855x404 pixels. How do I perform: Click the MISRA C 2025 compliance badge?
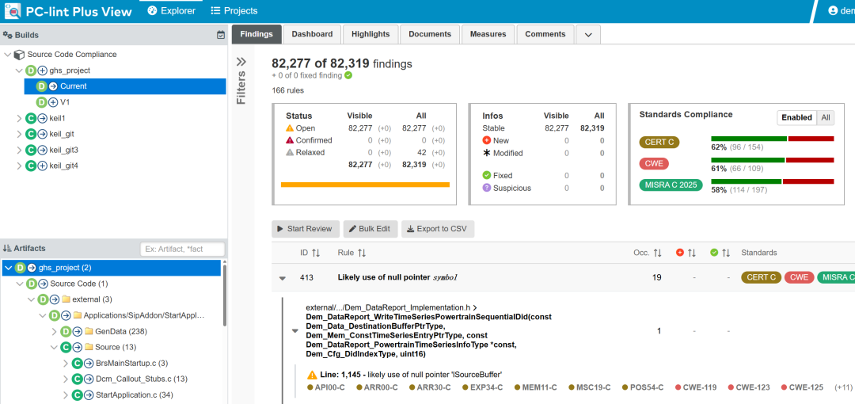pos(671,185)
